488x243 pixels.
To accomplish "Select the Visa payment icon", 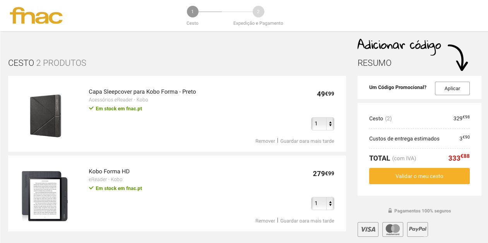I will (368, 229).
